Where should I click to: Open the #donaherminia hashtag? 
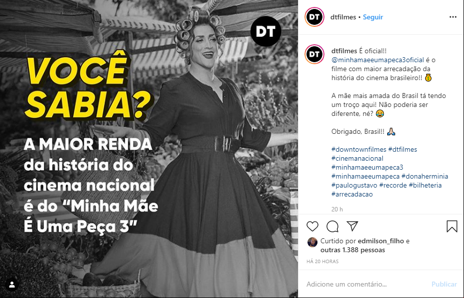click(x=425, y=176)
